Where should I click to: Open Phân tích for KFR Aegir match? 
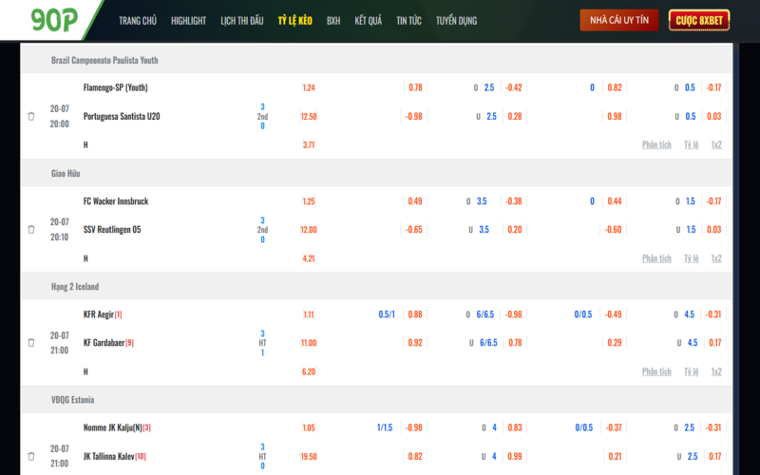tap(656, 371)
